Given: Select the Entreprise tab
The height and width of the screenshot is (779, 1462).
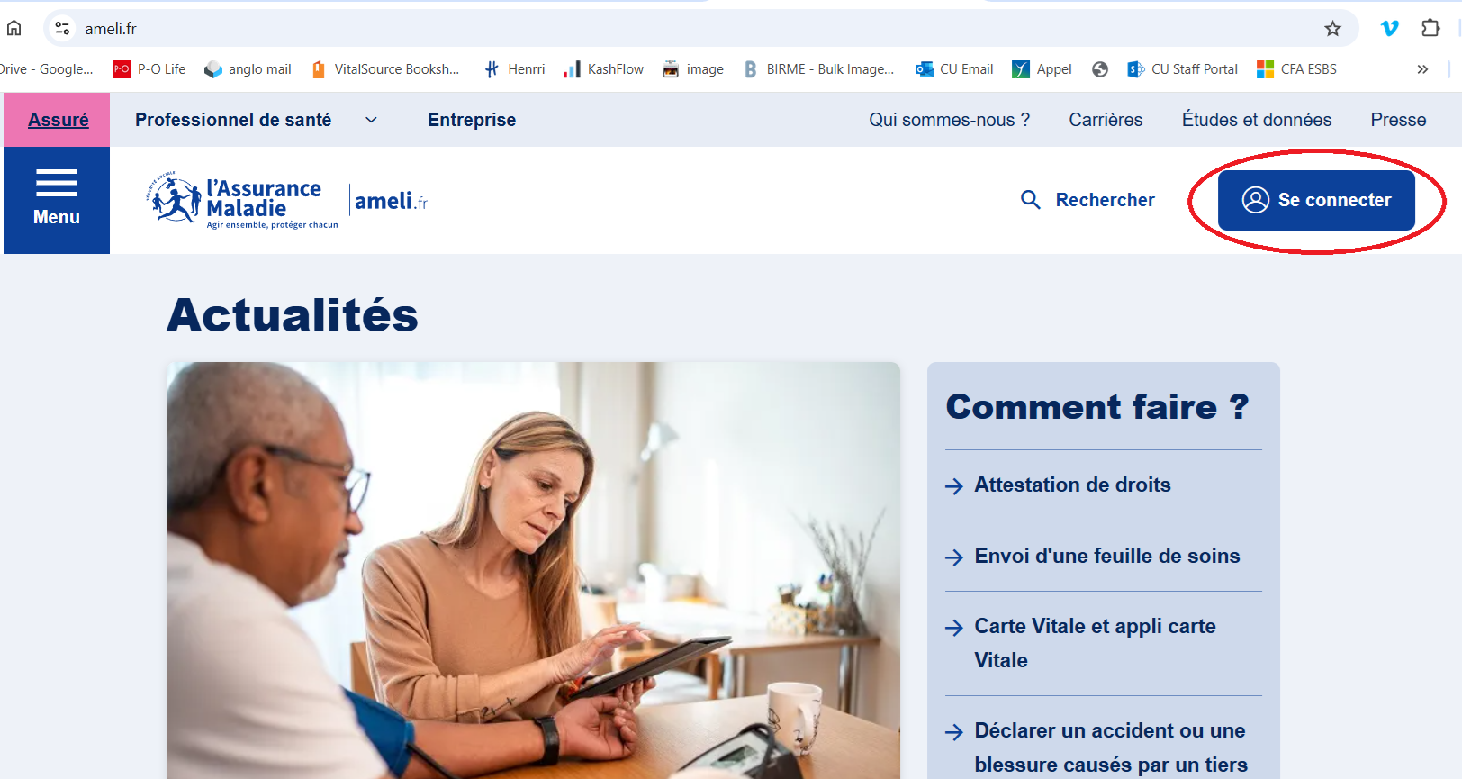Looking at the screenshot, I should [472, 120].
